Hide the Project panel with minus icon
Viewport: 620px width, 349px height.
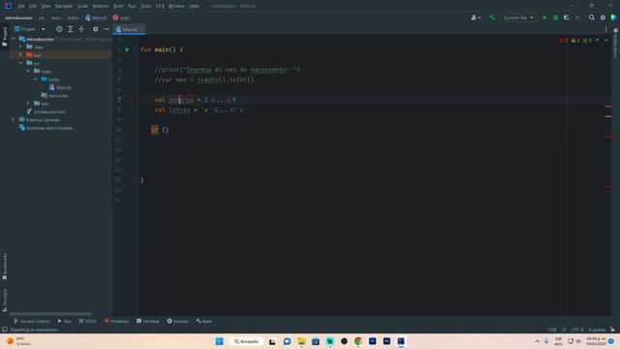[107, 29]
